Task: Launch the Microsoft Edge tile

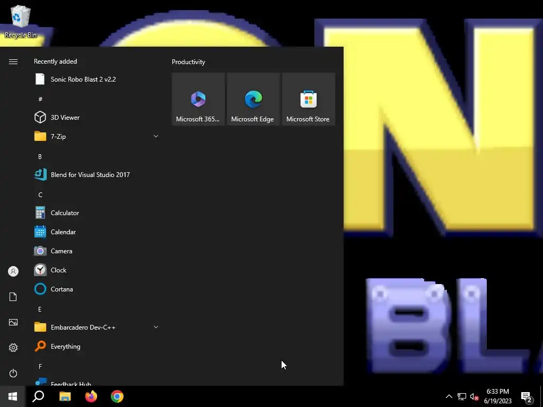Action: (x=253, y=99)
